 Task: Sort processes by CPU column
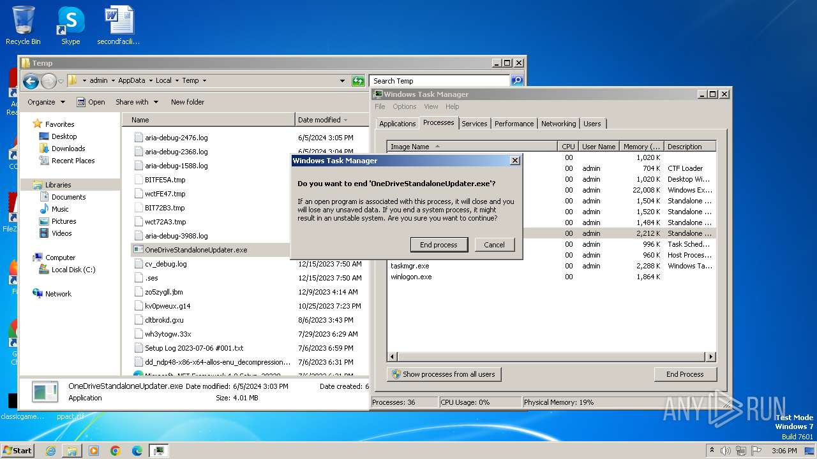coord(568,147)
